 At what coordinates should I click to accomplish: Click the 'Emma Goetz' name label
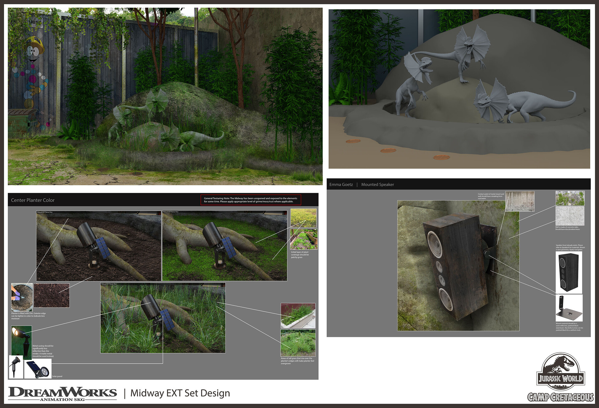tap(341, 185)
